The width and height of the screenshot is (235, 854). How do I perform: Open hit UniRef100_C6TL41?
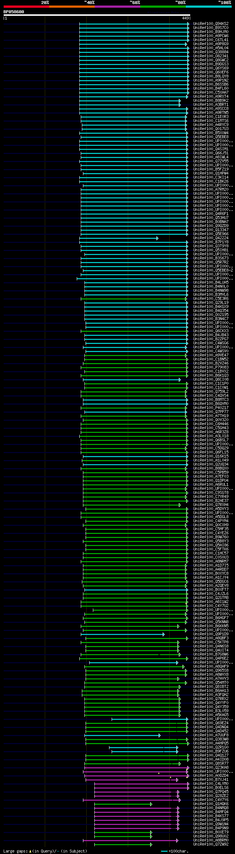tap(211, 40)
